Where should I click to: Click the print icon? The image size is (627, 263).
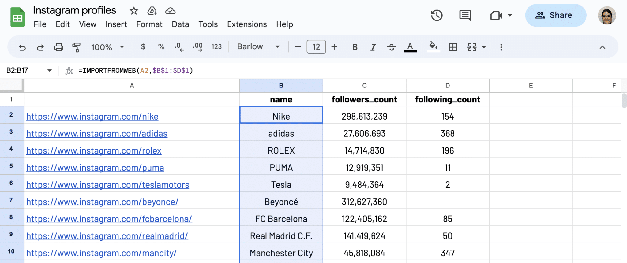(x=58, y=47)
